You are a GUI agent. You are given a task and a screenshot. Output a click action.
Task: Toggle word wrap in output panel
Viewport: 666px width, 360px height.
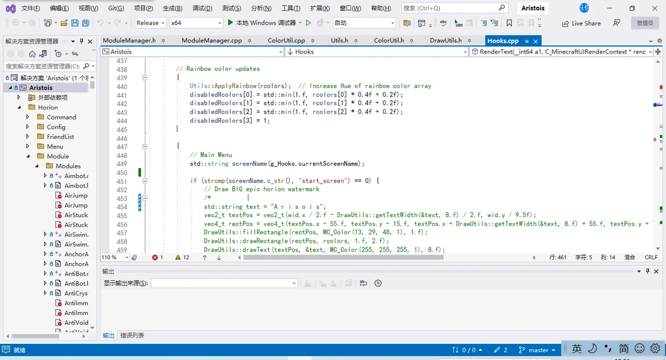click(363, 283)
